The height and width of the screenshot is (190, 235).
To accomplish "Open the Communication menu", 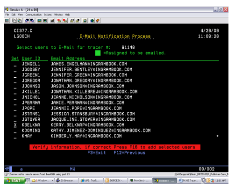I will tap(34, 15).
